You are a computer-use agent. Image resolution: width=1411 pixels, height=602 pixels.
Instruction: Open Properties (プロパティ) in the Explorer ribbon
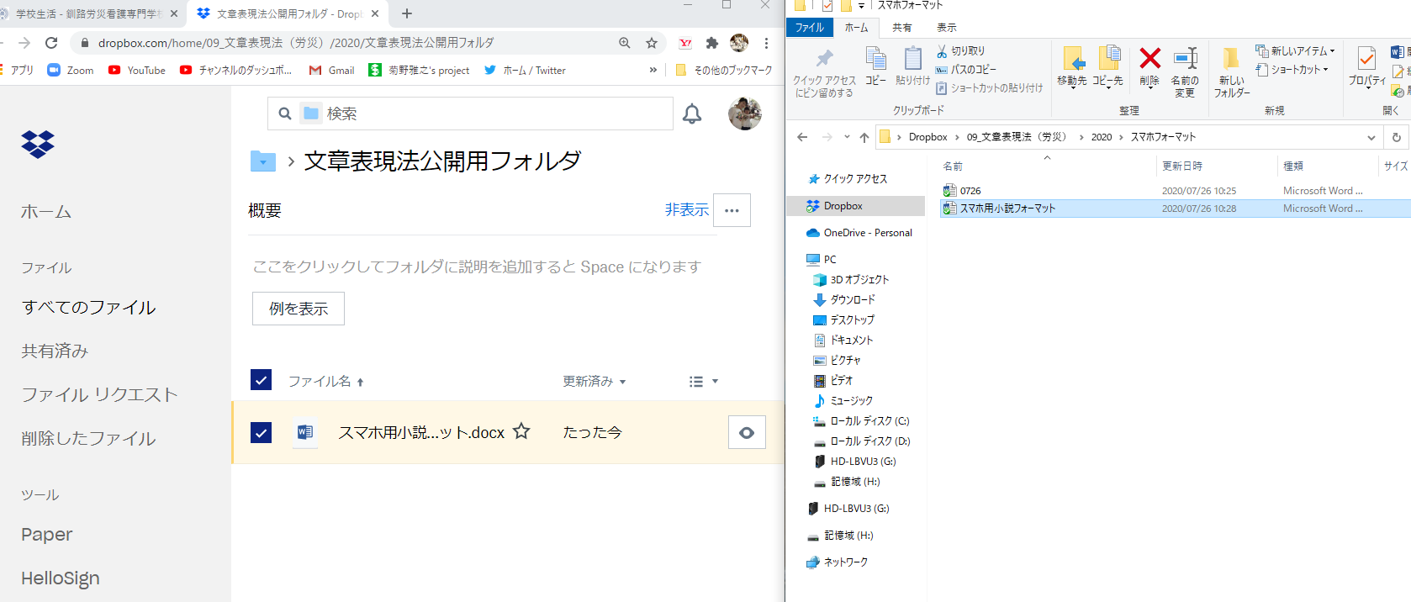(1366, 66)
